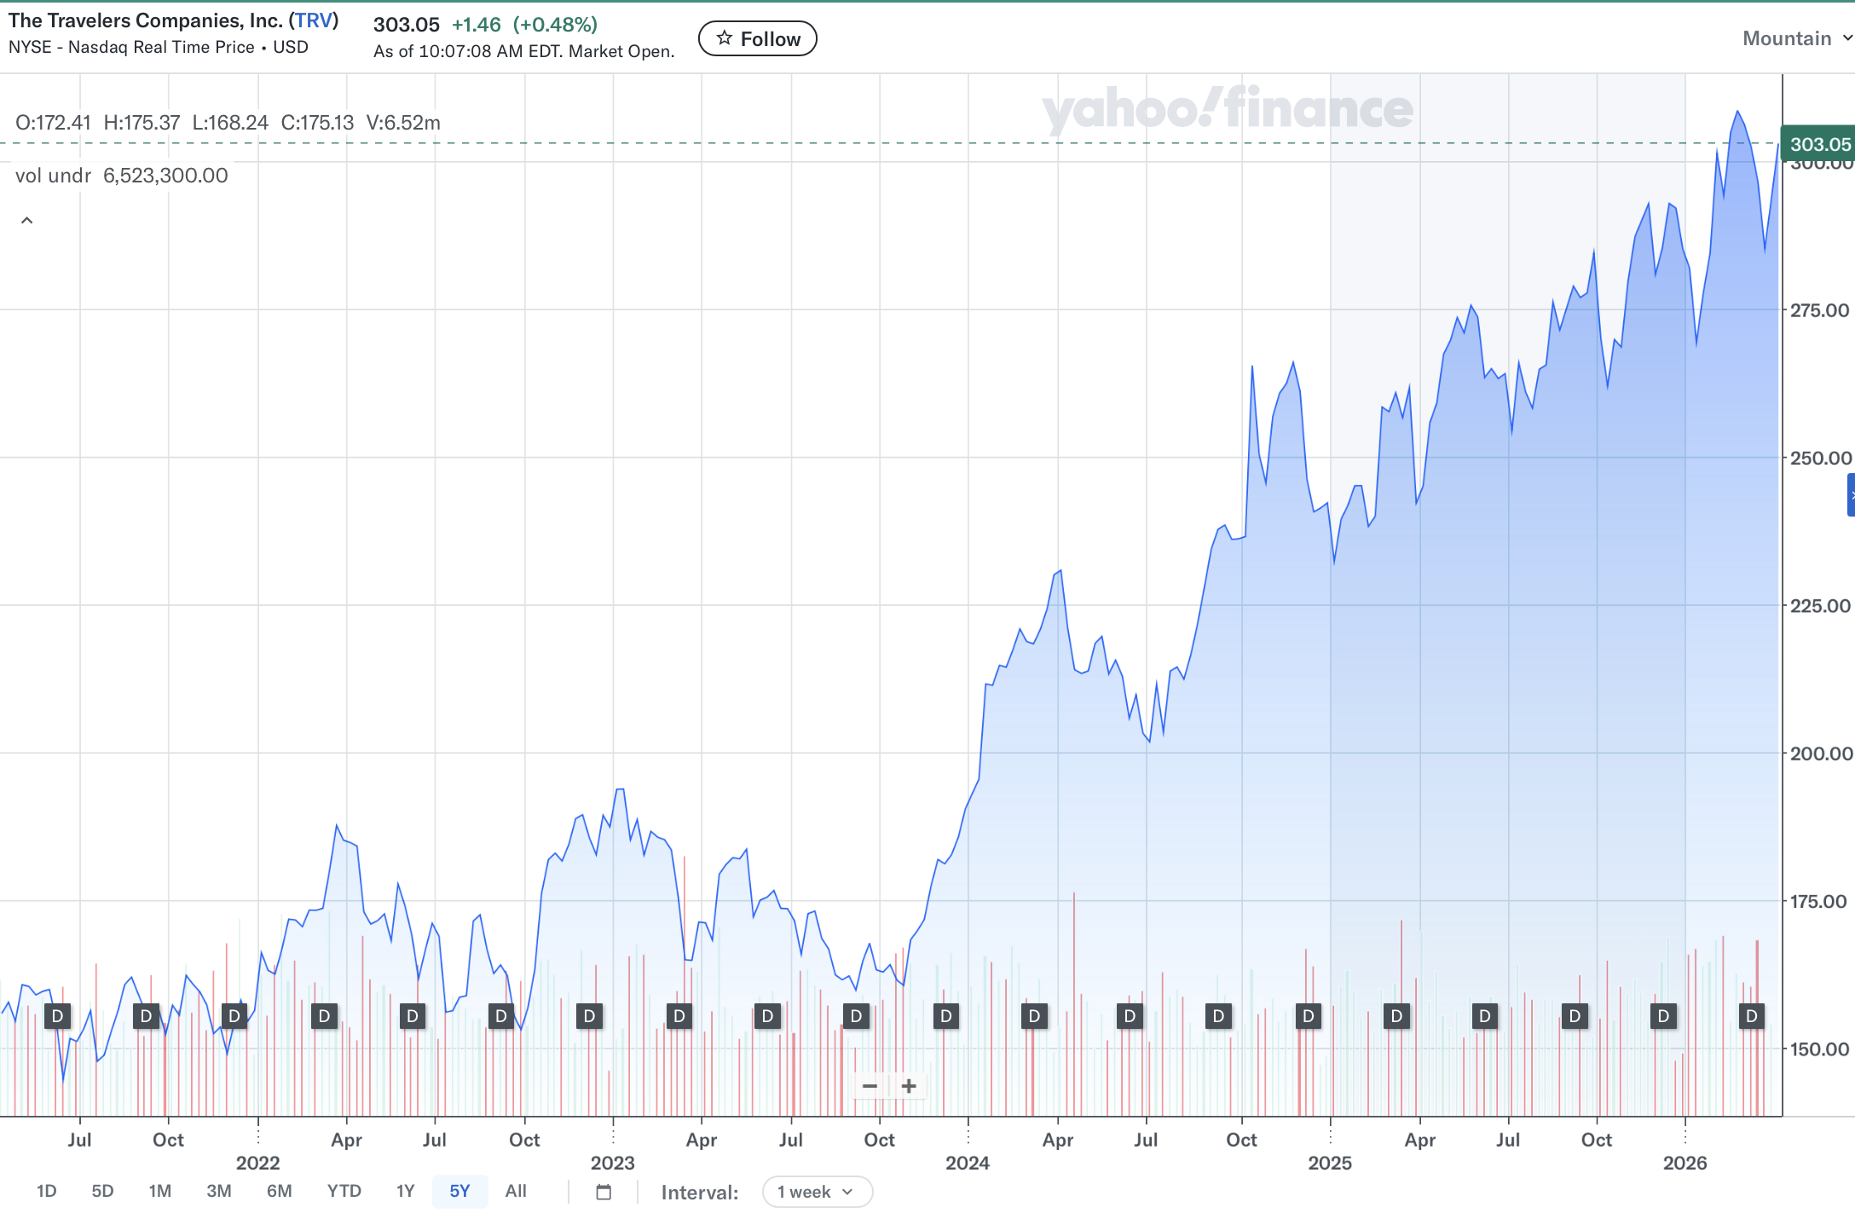Click the last dividend marker at far right
The width and height of the screenshot is (1855, 1219).
(x=1752, y=1016)
